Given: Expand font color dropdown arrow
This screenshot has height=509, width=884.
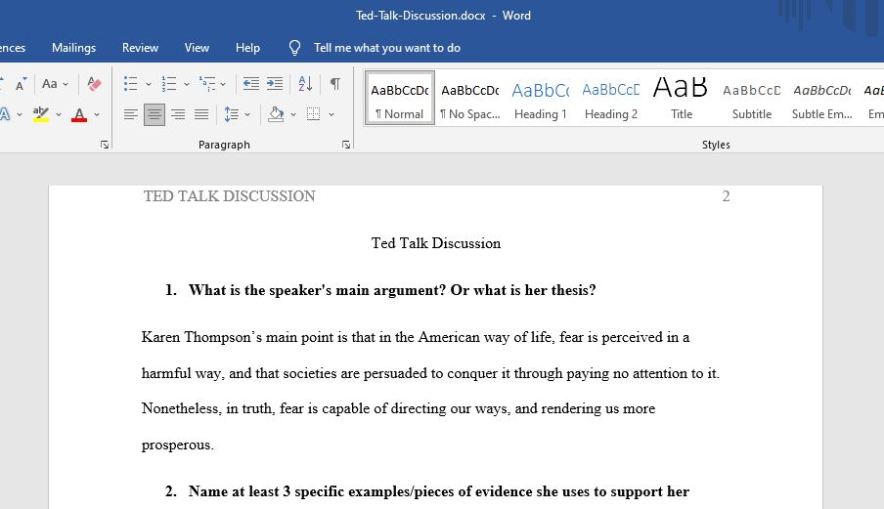Looking at the screenshot, I should tap(97, 115).
